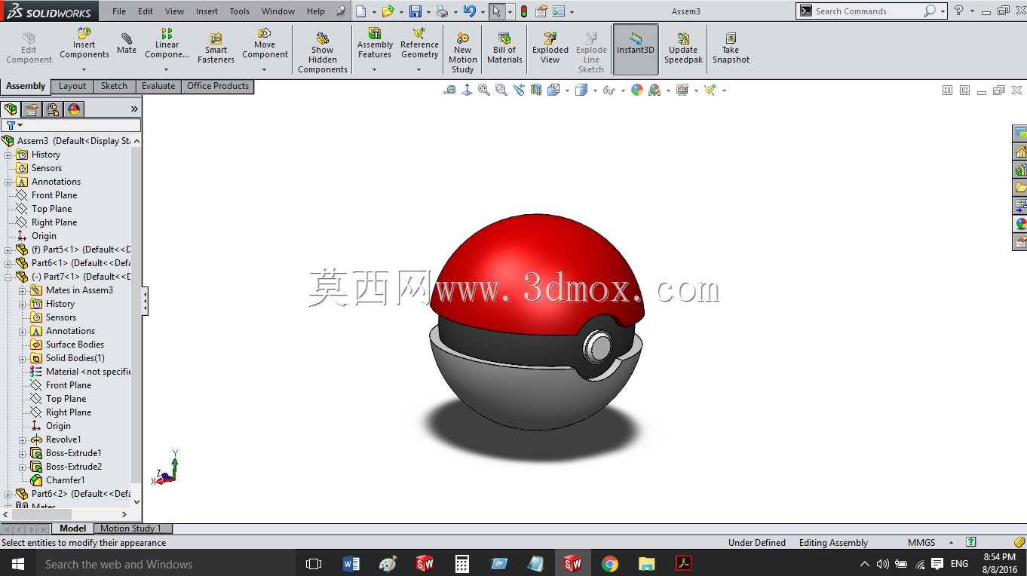The width and height of the screenshot is (1027, 576).
Task: Select Chamfer1 in the feature tree
Action: click(x=65, y=480)
